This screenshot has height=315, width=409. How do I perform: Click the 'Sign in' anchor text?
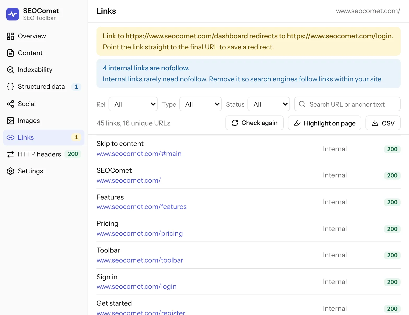coord(107,277)
